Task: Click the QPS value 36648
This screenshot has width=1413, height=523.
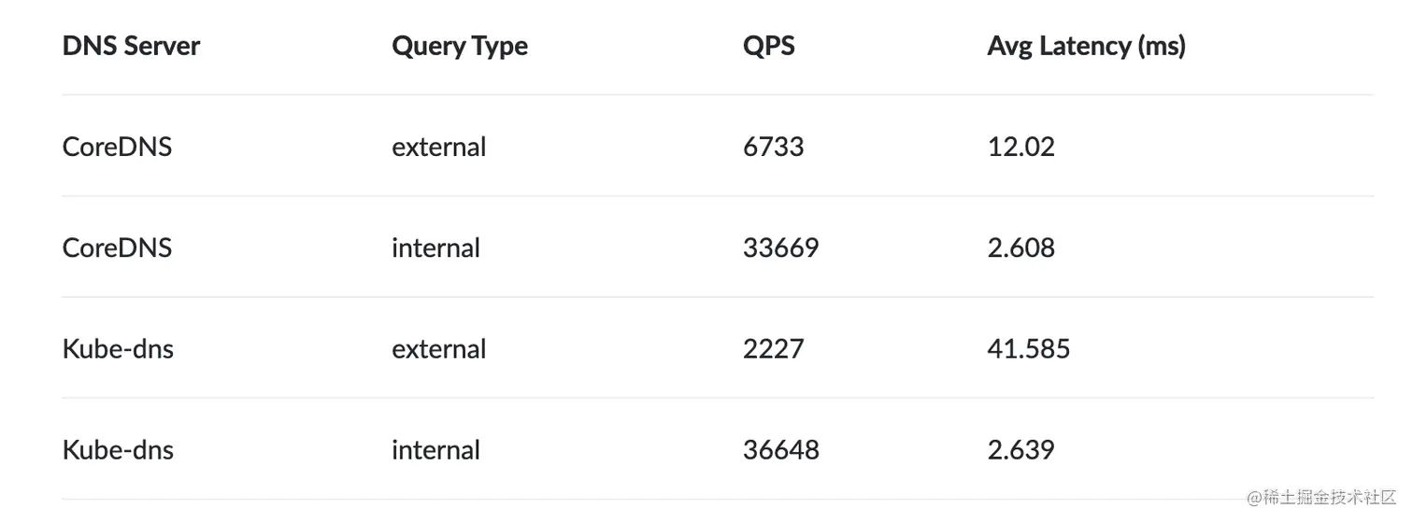Action: coord(780,449)
